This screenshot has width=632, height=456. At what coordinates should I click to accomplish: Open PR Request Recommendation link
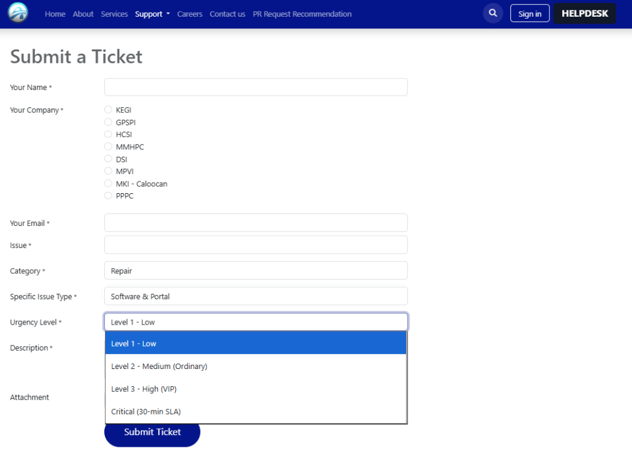pyautogui.click(x=302, y=14)
